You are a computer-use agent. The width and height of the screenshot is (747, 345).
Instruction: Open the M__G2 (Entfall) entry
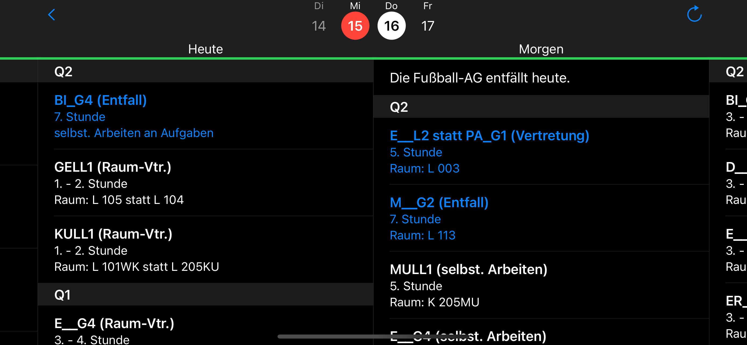tap(541, 218)
